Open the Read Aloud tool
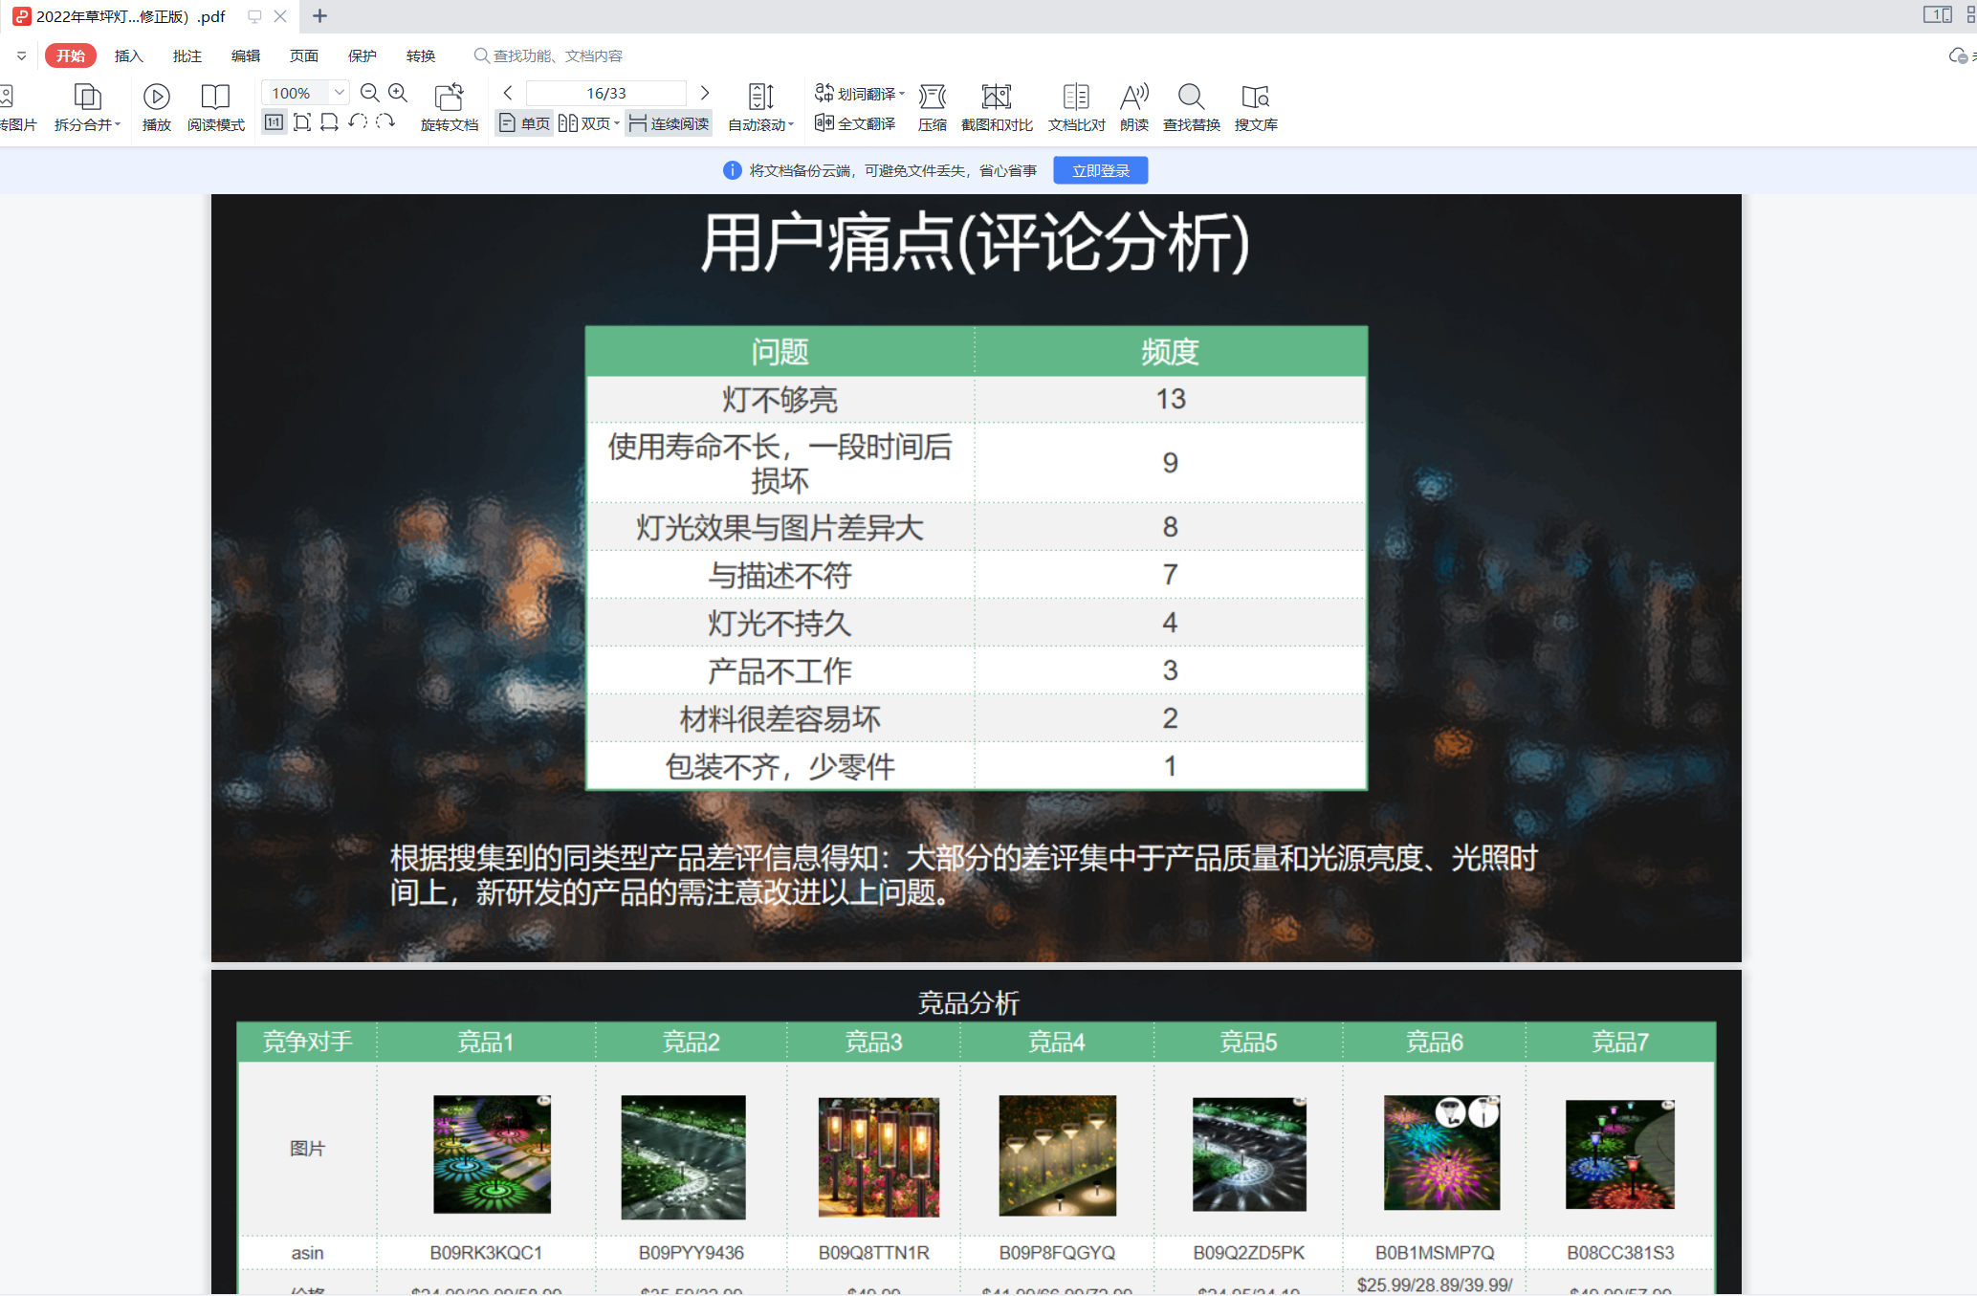This screenshot has height=1296, width=1977. pyautogui.click(x=1133, y=97)
